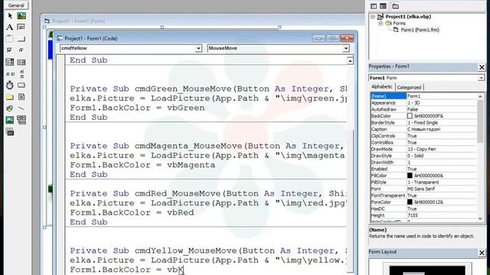The image size is (490, 275).
Task: Toggle Folders view in Project Explorer
Action: pos(395,6)
